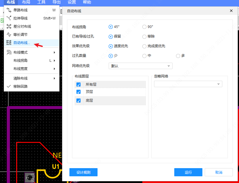This screenshot has width=239, height=183.
Task: Toggle the 底层 layer checkbox
Action: [78, 101]
